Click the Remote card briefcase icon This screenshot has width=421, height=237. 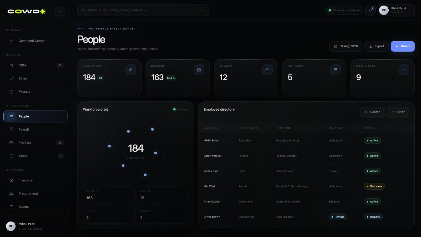(x=267, y=70)
